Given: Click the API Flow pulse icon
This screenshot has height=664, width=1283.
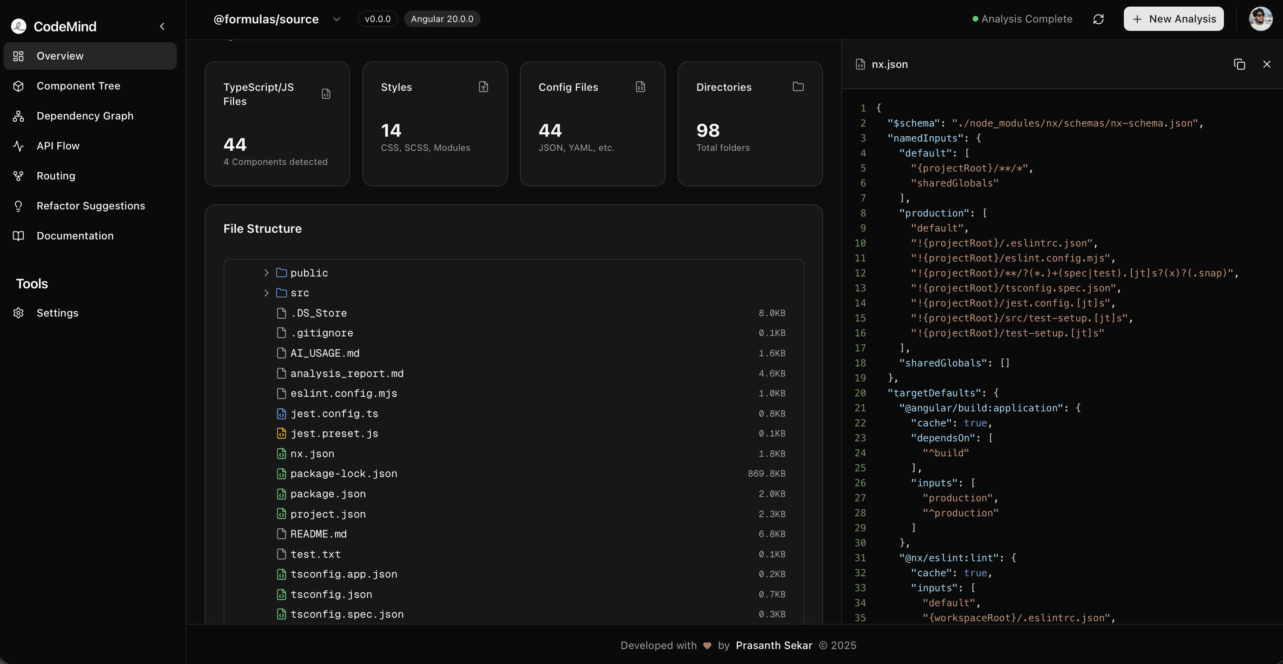Looking at the screenshot, I should point(19,146).
